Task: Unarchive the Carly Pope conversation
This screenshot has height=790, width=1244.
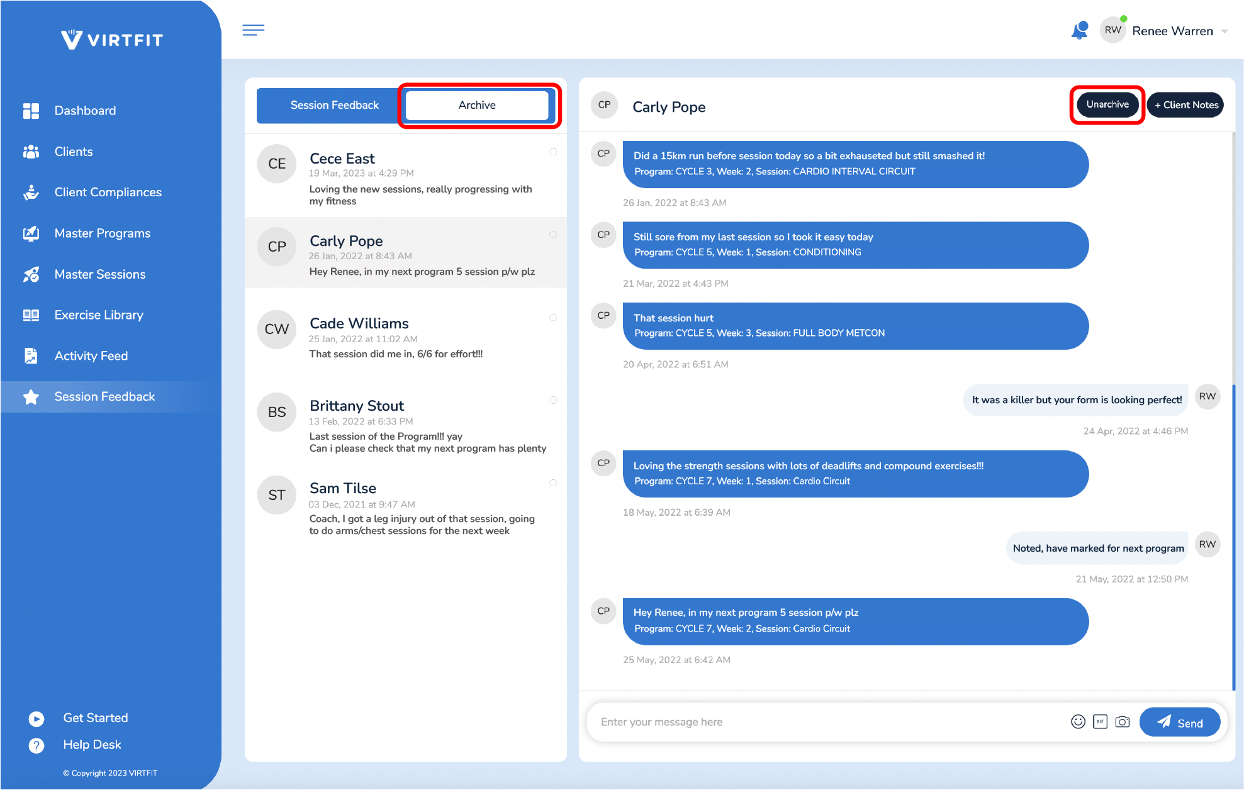Action: [x=1107, y=104]
